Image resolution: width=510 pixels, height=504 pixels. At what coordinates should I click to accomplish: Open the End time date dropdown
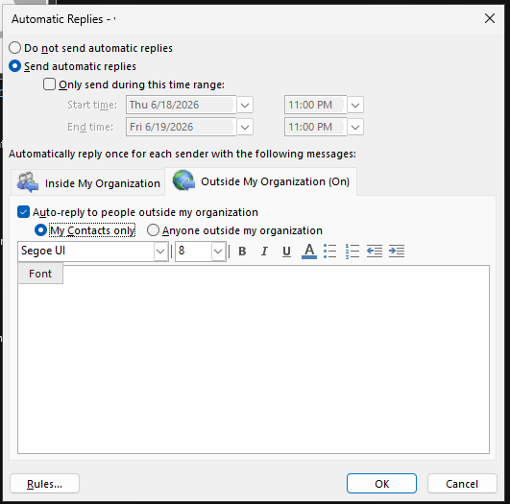coord(245,127)
